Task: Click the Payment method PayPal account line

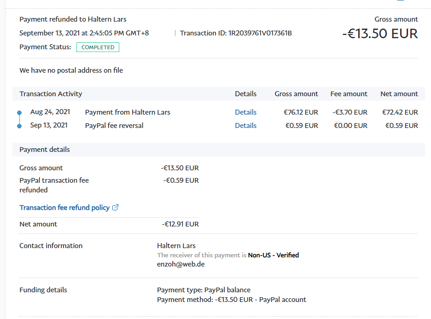Action: (231, 300)
